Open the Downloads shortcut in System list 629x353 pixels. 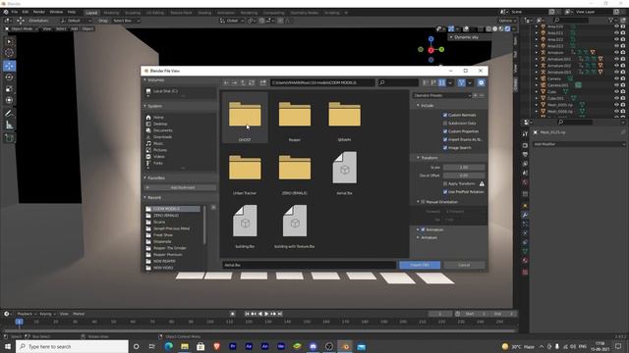tap(162, 137)
